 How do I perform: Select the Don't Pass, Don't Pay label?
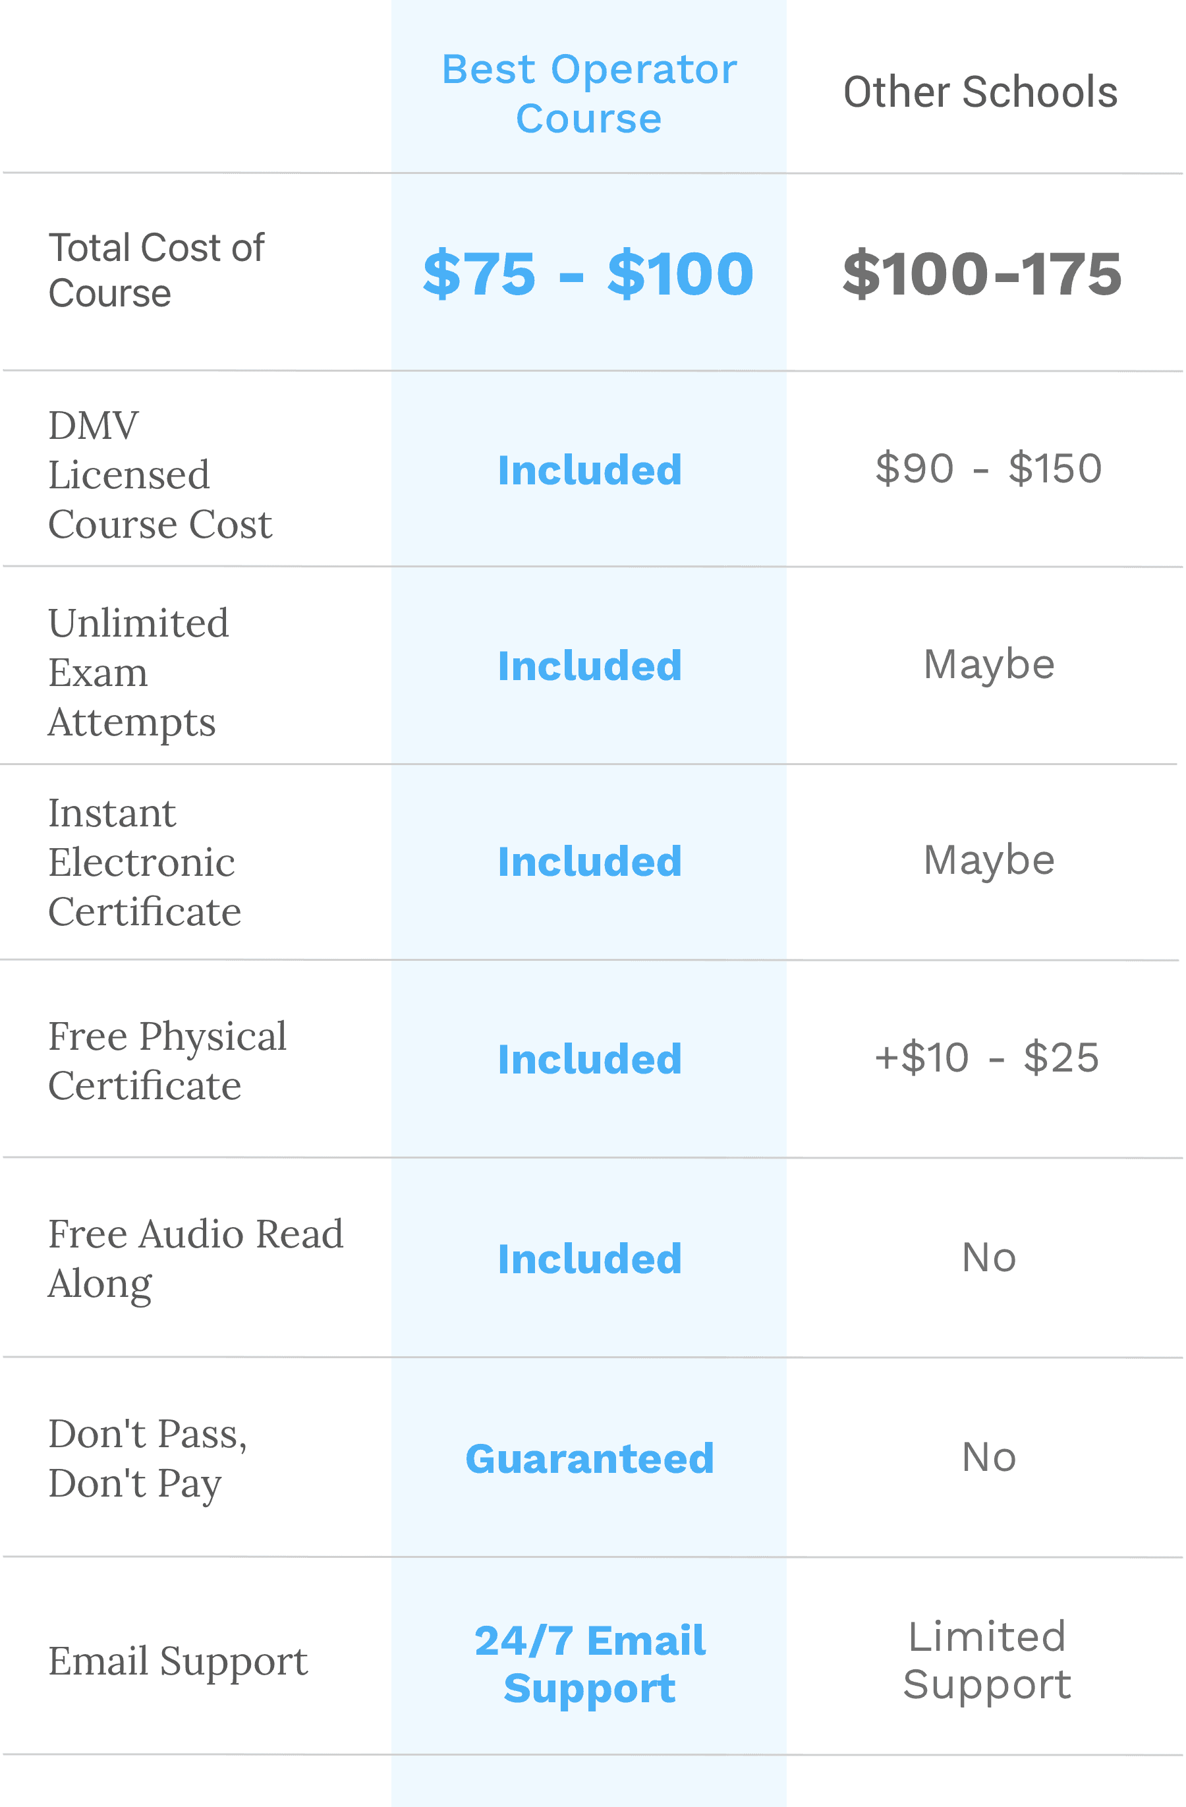[148, 1458]
